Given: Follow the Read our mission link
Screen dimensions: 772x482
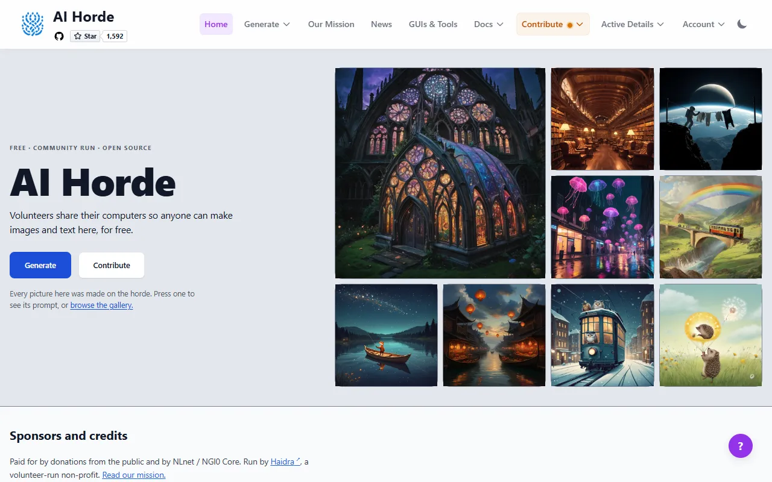Looking at the screenshot, I should pos(134,475).
